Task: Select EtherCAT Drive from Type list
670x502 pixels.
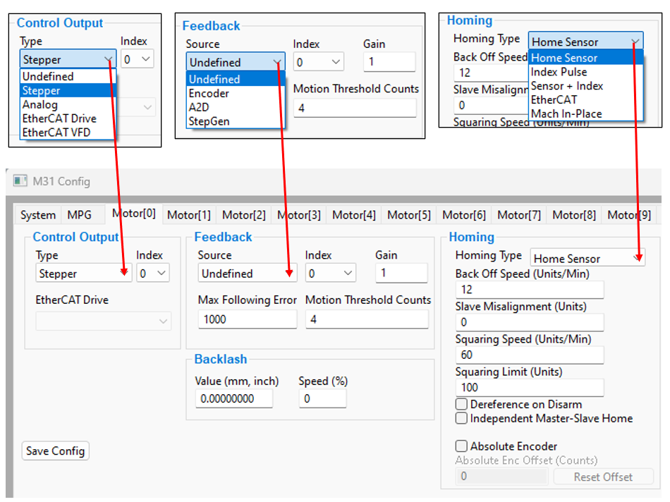Action: (59, 118)
